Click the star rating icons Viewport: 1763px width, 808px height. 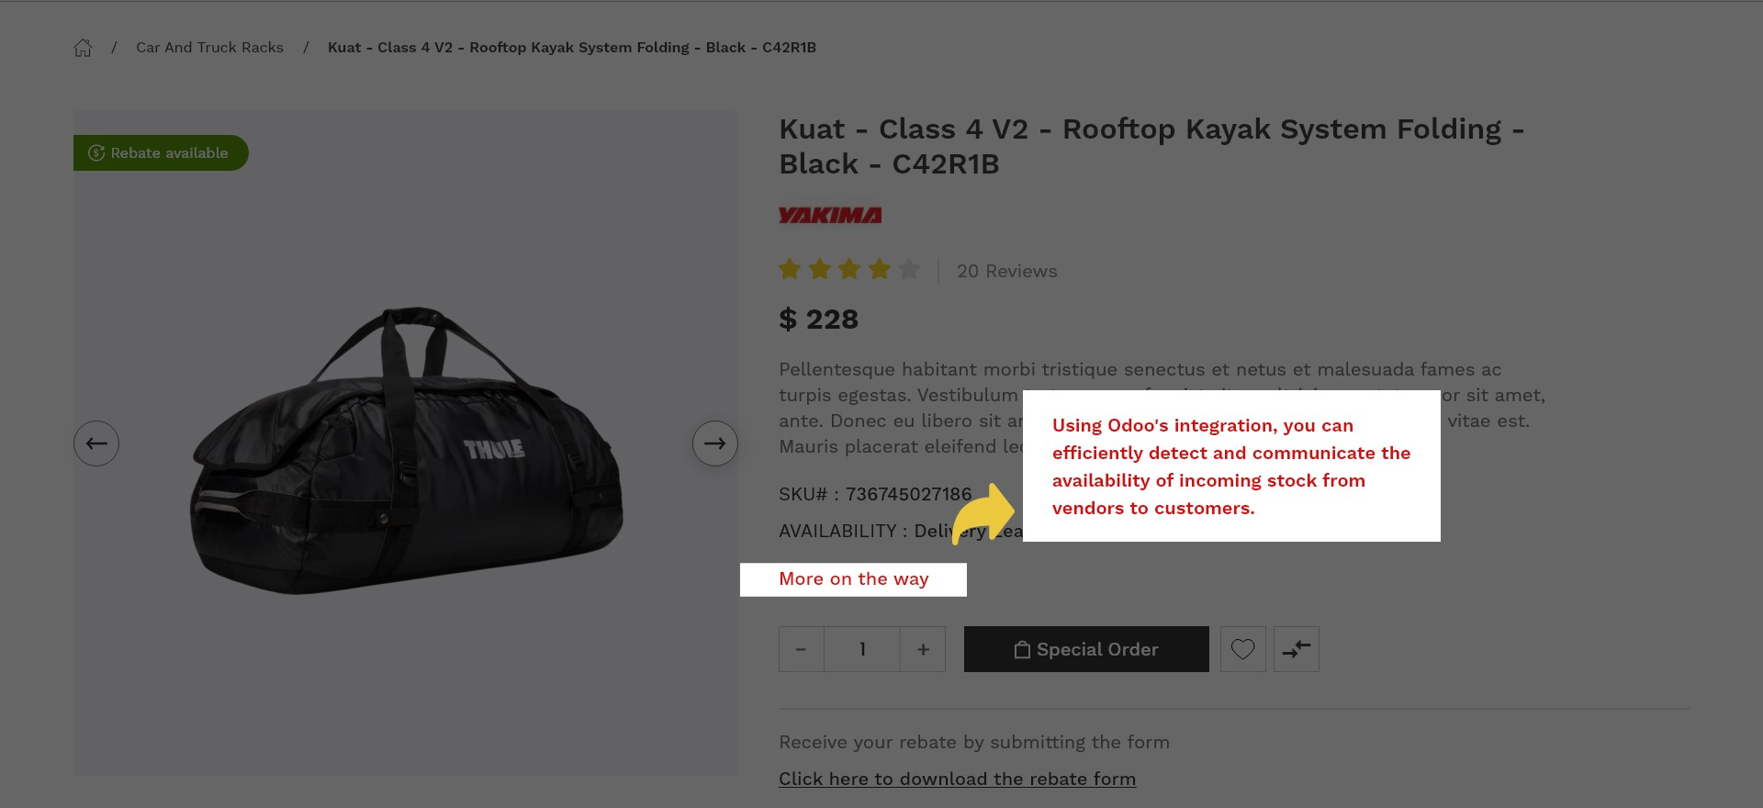point(848,270)
